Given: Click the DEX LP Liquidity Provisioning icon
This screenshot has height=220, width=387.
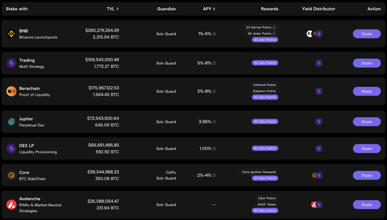Looking at the screenshot, I should [11, 149].
